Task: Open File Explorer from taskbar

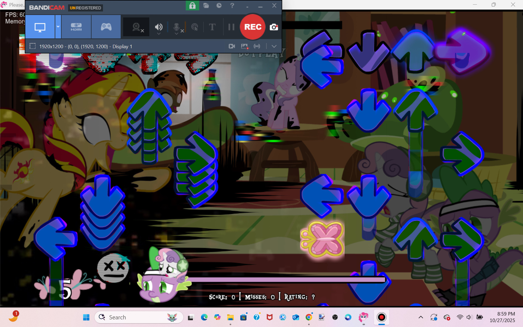Action: coord(230,317)
